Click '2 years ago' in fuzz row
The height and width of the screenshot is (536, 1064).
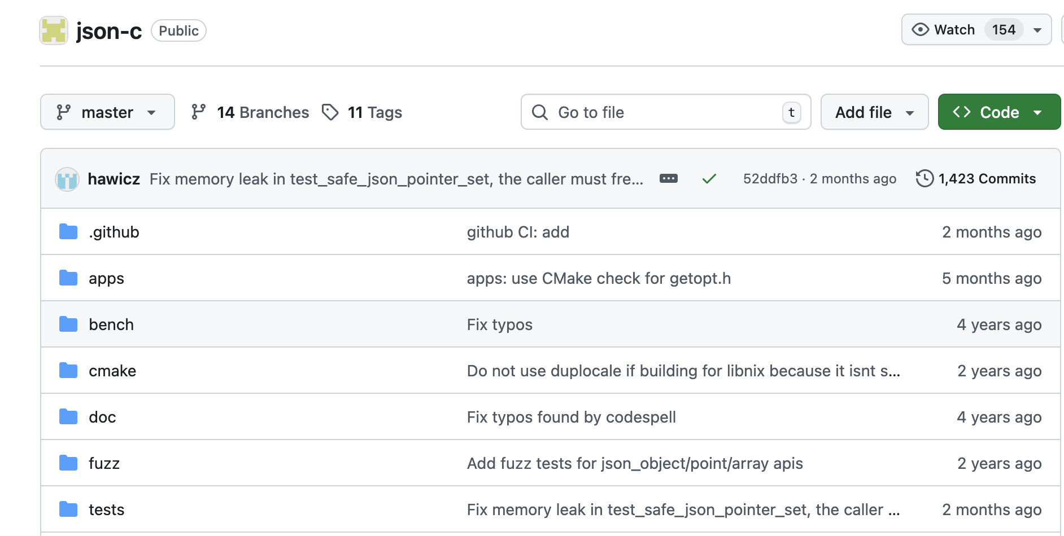(x=1000, y=463)
